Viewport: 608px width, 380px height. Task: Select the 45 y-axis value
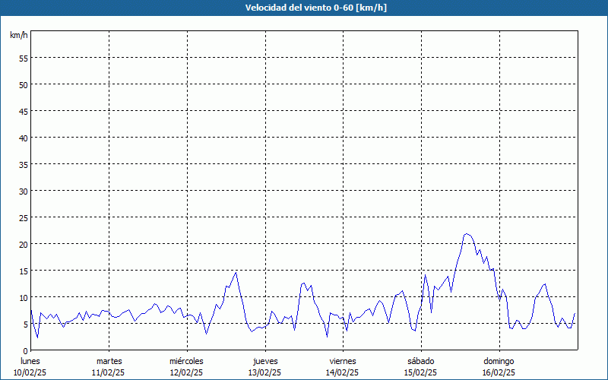point(24,112)
